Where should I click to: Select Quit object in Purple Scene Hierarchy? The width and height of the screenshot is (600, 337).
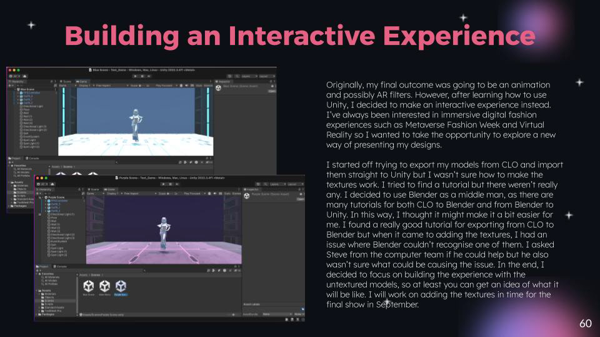pos(53,245)
